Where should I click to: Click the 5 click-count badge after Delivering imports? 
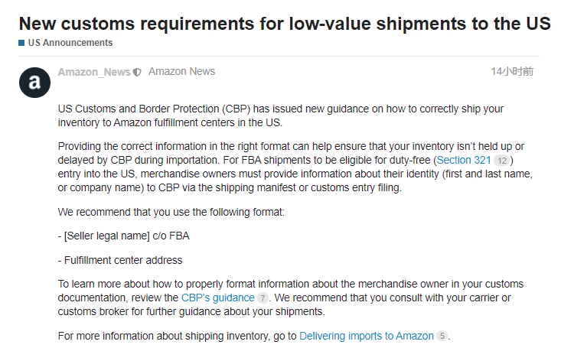442,336
